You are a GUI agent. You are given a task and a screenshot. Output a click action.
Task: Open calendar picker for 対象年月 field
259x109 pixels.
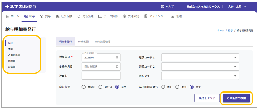[x=117, y=57]
